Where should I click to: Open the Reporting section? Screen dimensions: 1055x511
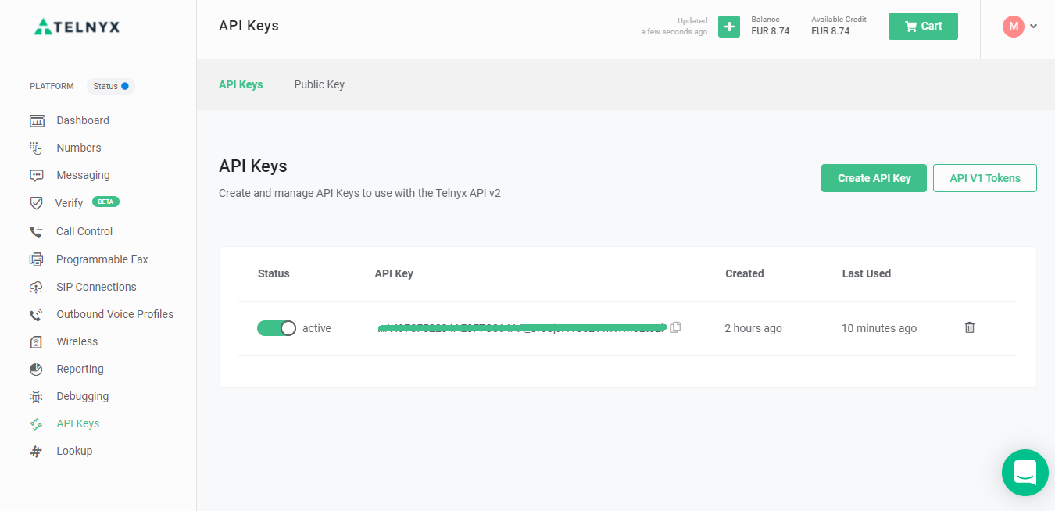point(80,369)
